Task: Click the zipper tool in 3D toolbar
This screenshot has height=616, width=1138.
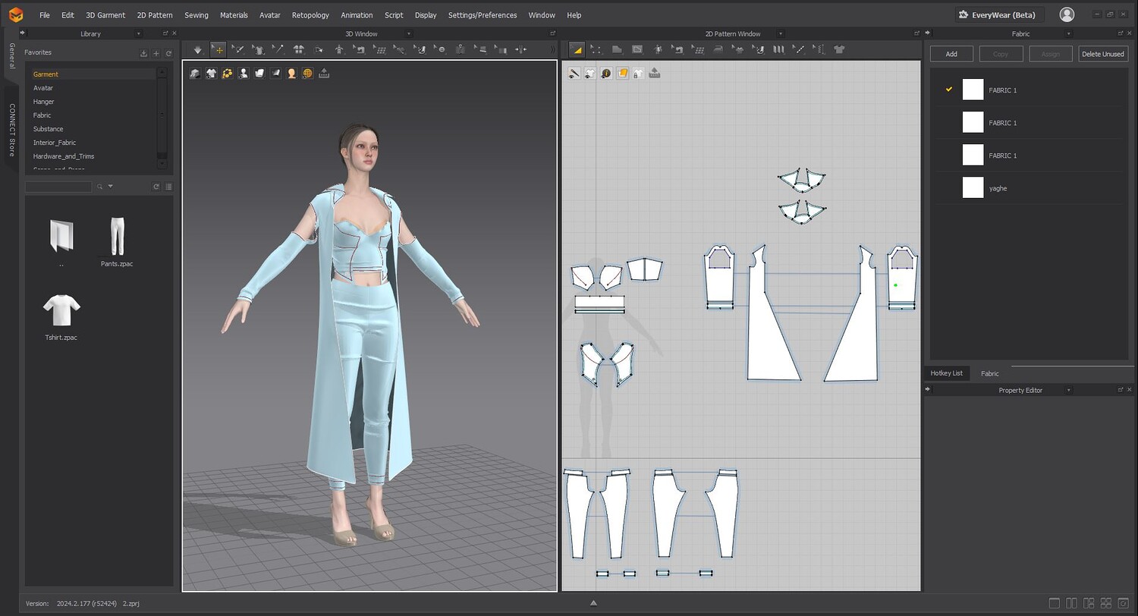Action: point(461,49)
